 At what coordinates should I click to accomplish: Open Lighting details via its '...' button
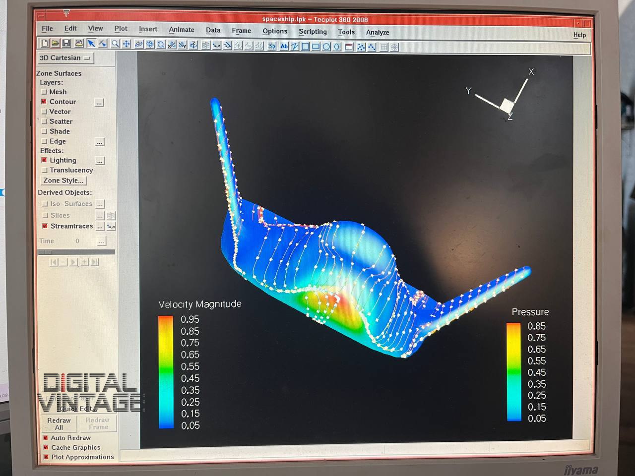click(100, 161)
